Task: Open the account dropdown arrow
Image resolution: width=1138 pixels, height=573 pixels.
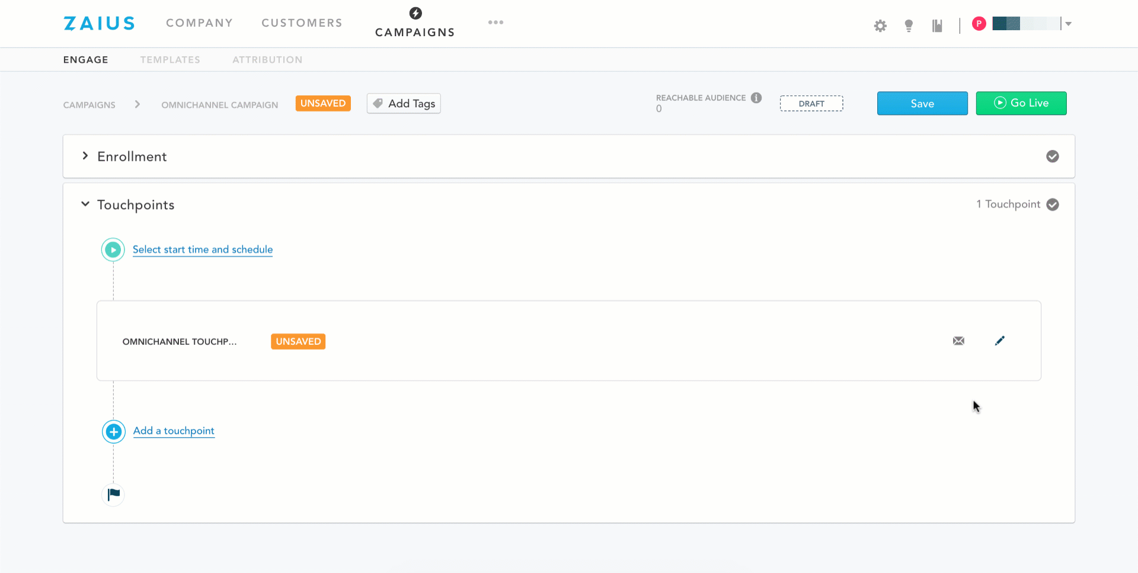Action: [x=1069, y=24]
